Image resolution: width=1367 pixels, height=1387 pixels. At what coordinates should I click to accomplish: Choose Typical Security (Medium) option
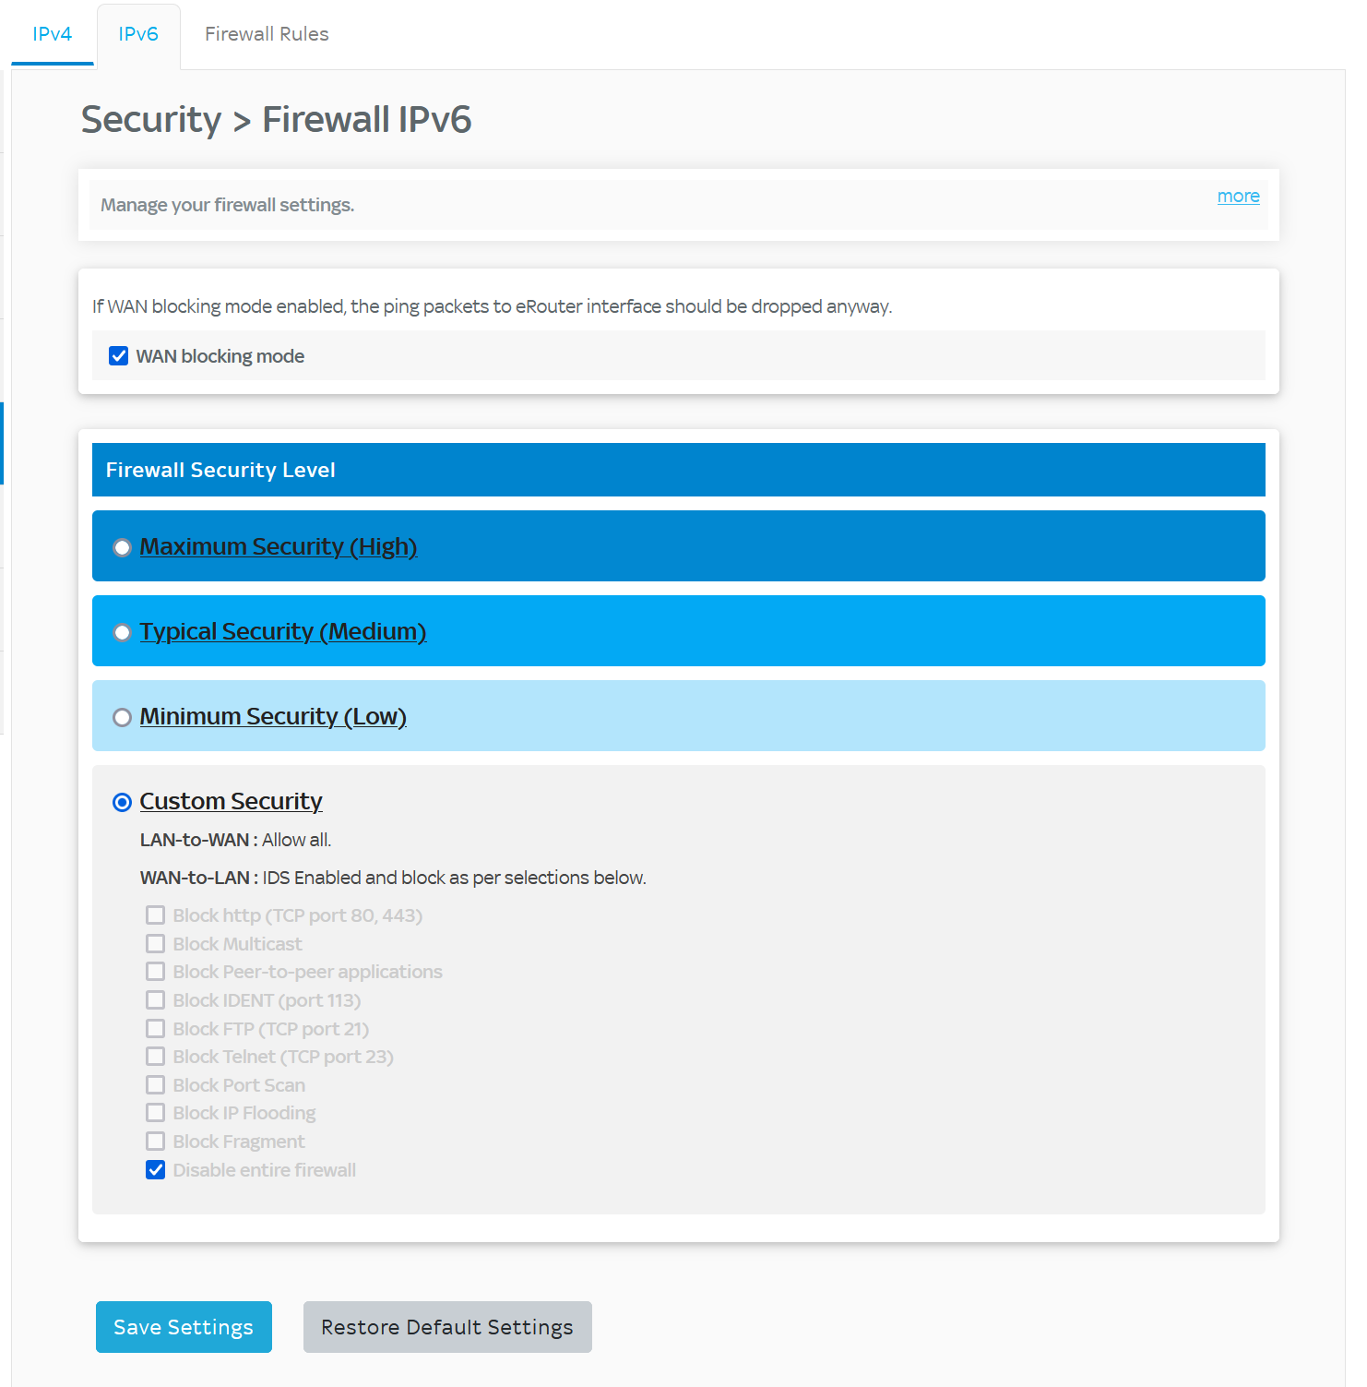point(122,631)
